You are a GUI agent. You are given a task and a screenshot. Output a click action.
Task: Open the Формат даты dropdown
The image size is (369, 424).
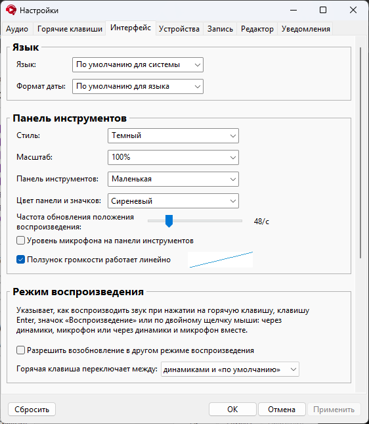click(x=138, y=86)
